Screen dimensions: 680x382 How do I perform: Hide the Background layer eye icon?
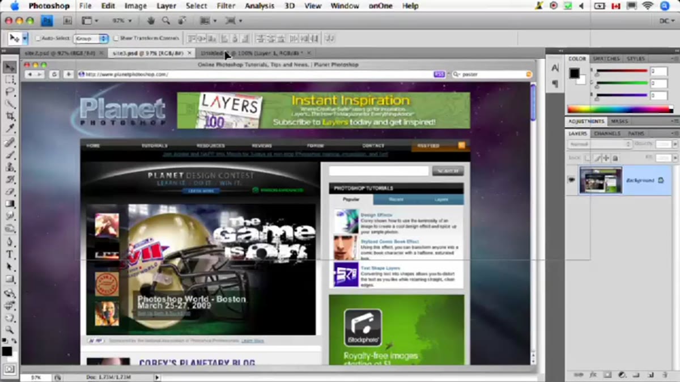pos(571,180)
